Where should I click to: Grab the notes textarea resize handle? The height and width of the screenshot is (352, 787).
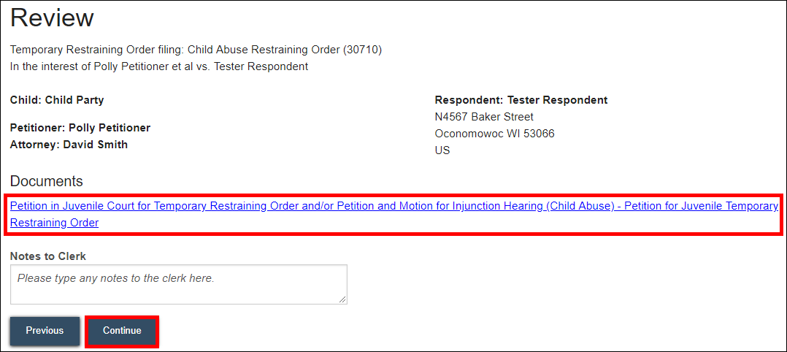[x=343, y=299]
